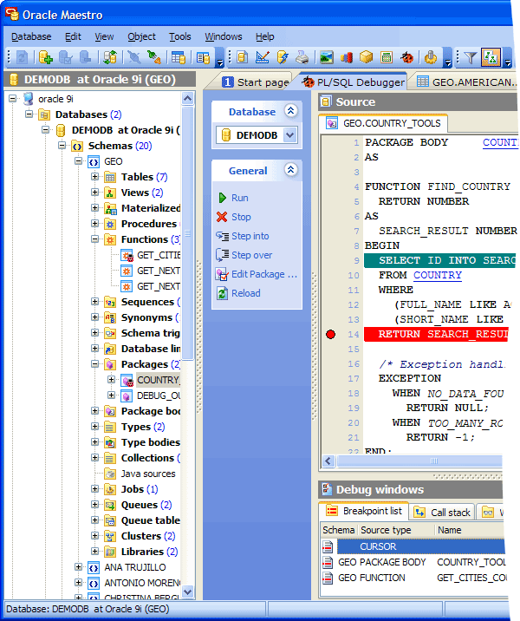Select the ANA TRUJILLO schema node
Screen dimensions: 520x621
135,567
